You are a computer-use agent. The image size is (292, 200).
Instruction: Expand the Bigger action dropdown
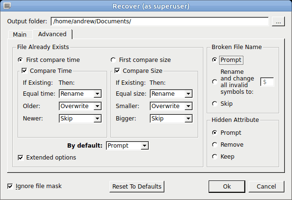[x=171, y=119]
